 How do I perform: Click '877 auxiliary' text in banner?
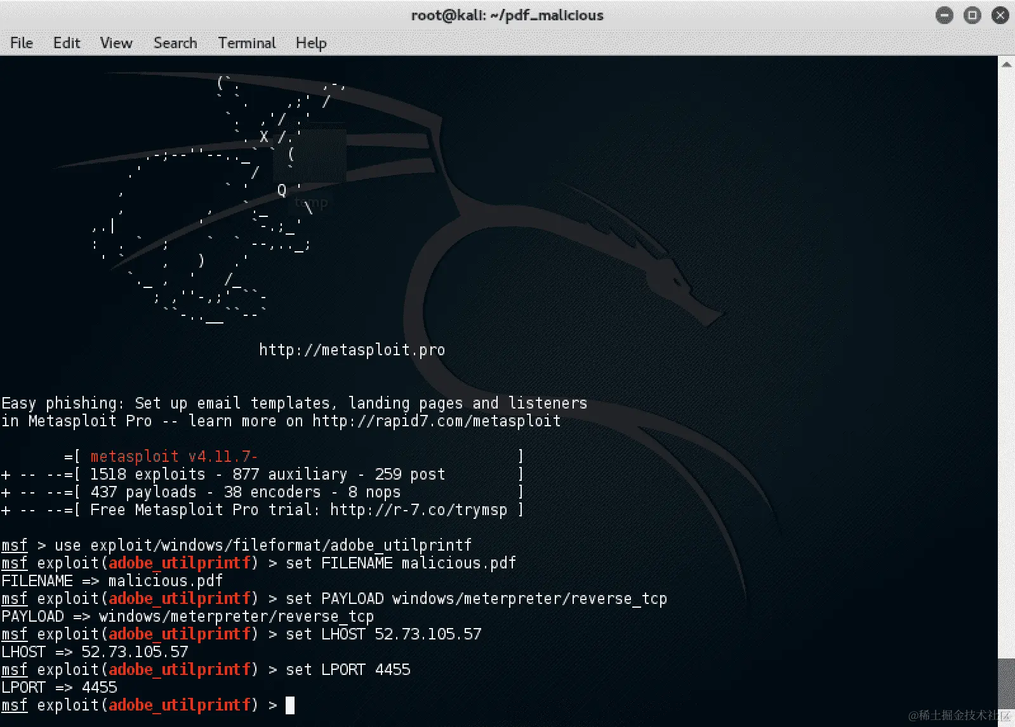pyautogui.click(x=290, y=474)
